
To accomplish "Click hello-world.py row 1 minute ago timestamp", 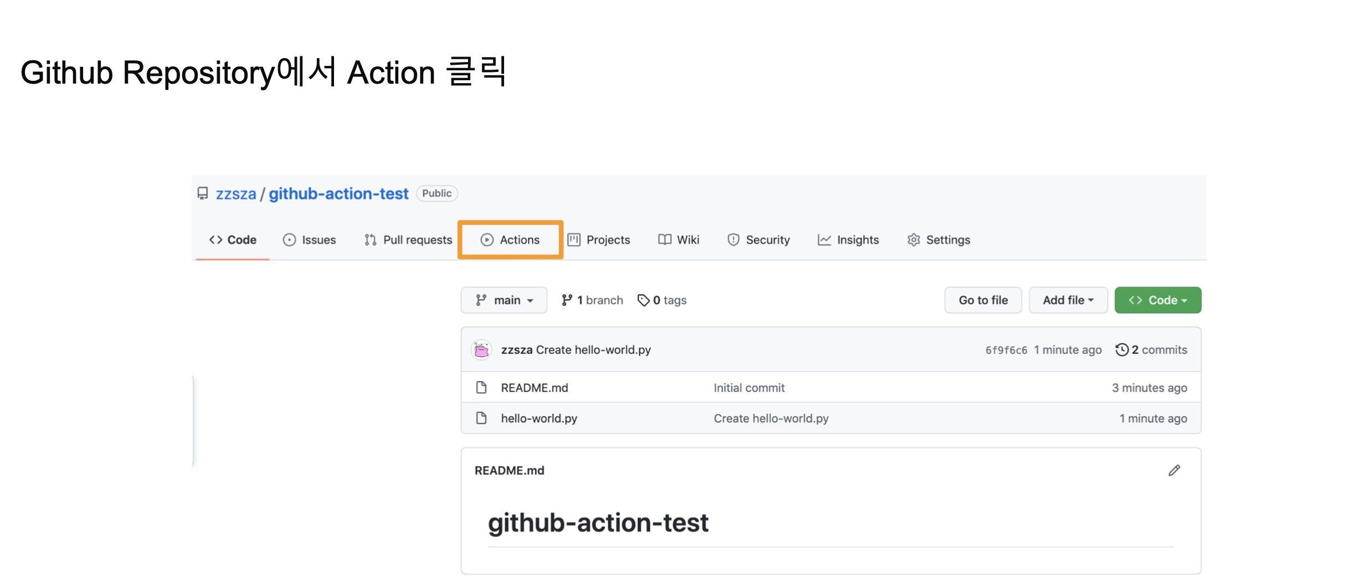I will click(x=1153, y=419).
